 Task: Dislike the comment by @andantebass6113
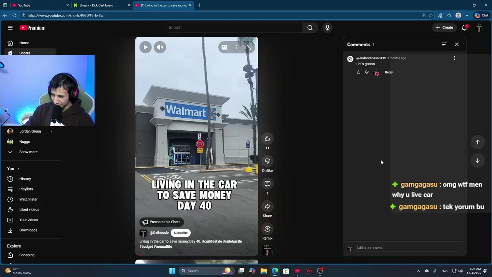click(367, 72)
